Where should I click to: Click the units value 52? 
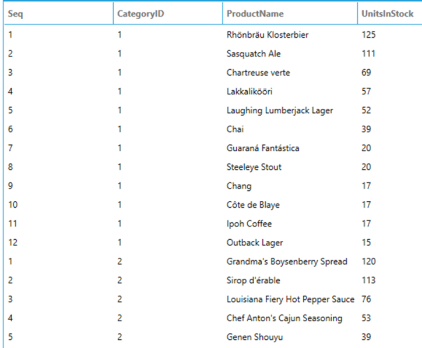(x=366, y=111)
